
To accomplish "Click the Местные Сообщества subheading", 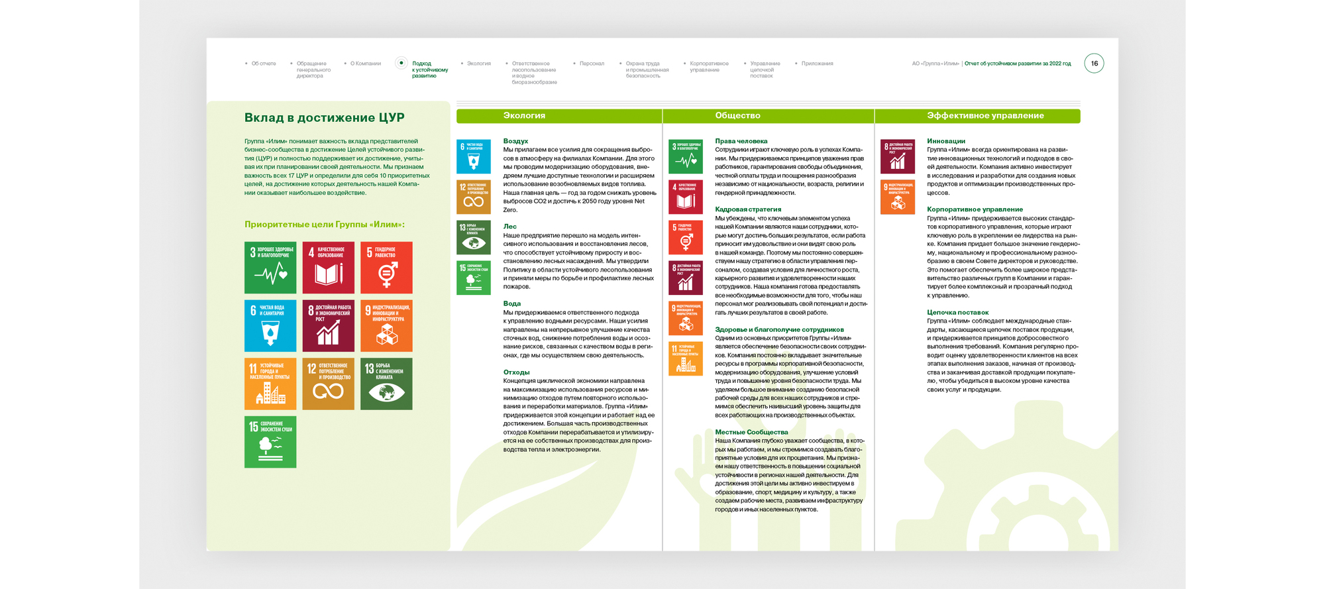I will [x=751, y=432].
